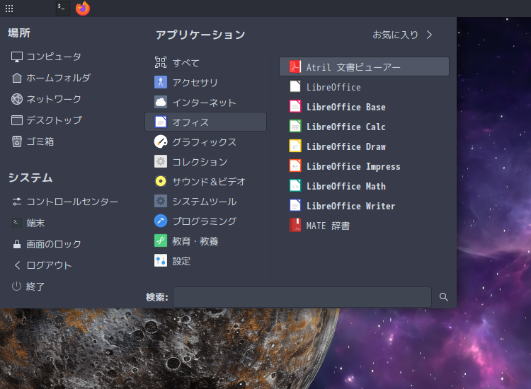
Task: Select the システムツール category
Action: 205,202
